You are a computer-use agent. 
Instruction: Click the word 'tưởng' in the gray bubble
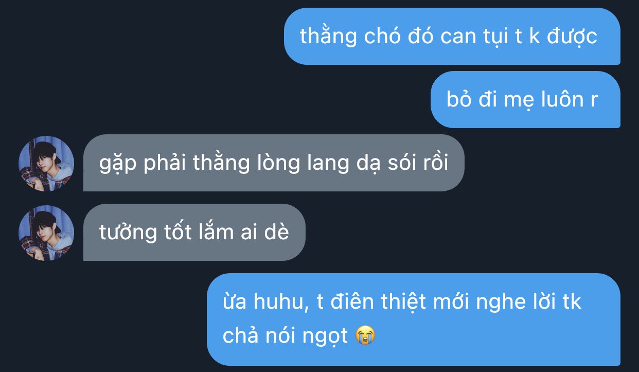tap(128, 233)
